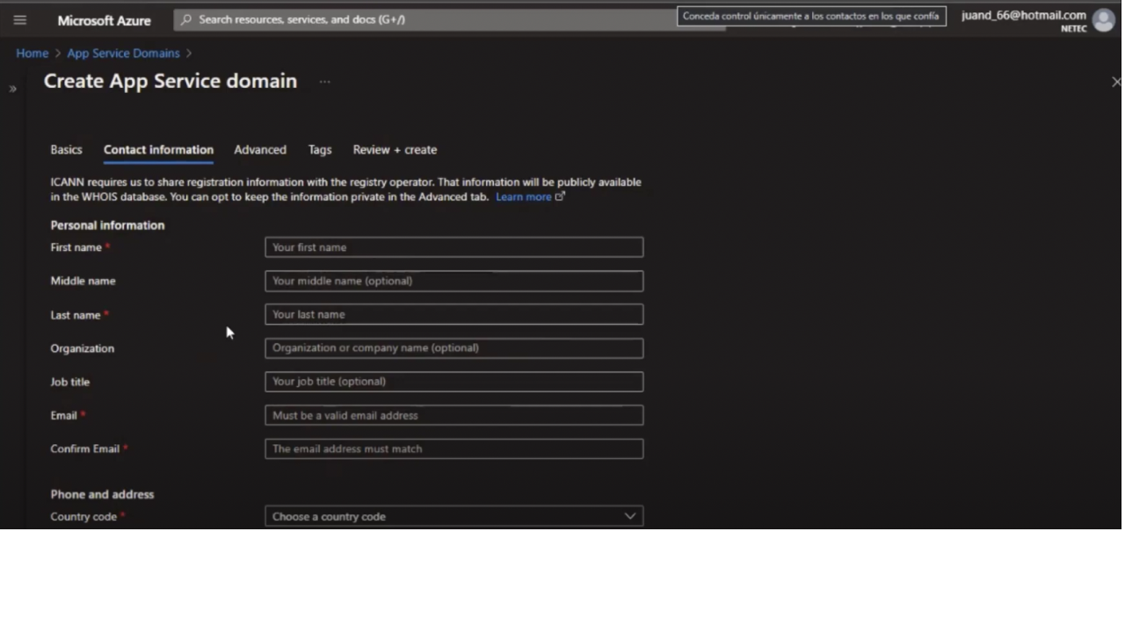1125x632 pixels.
Task: Expand the collapsed left sidebar chevron
Action: click(x=12, y=89)
